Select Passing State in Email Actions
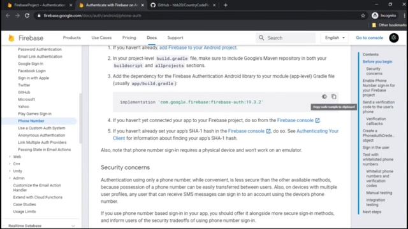The width and height of the screenshot is (408, 229). point(44,149)
